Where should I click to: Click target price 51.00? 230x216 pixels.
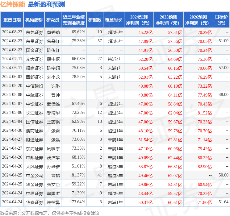pyautogui.click(x=224, y=41)
